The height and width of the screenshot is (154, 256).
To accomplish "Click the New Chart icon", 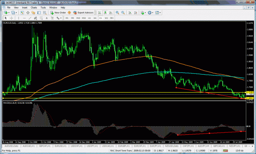I will point(6,13).
